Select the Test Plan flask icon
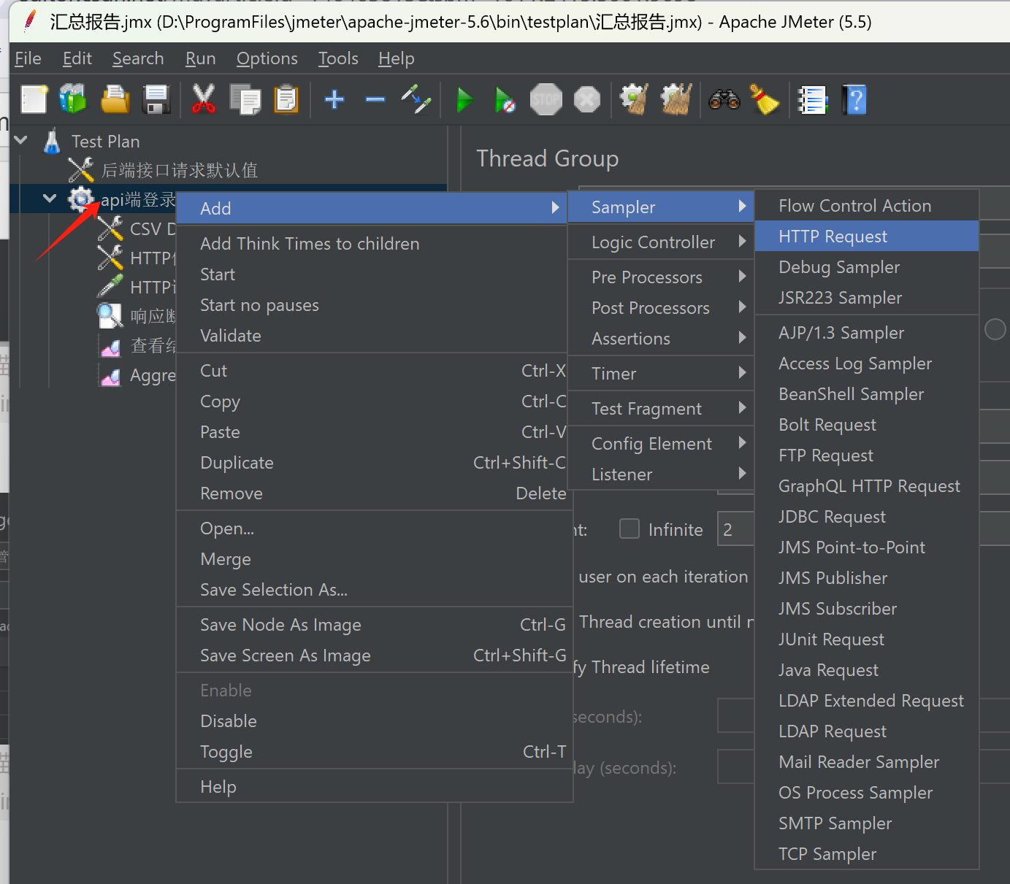The width and height of the screenshot is (1010, 884). tap(52, 141)
